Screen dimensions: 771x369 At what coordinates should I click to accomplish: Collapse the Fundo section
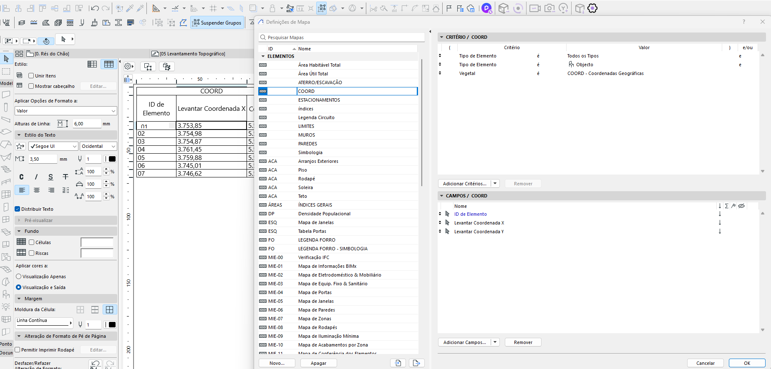(x=19, y=231)
